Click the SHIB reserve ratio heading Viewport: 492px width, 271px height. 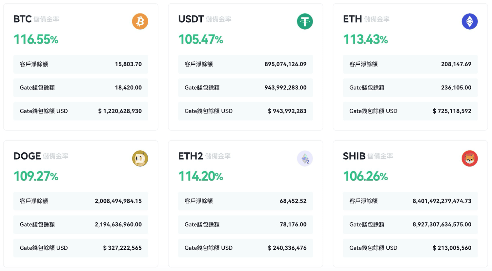(367, 156)
